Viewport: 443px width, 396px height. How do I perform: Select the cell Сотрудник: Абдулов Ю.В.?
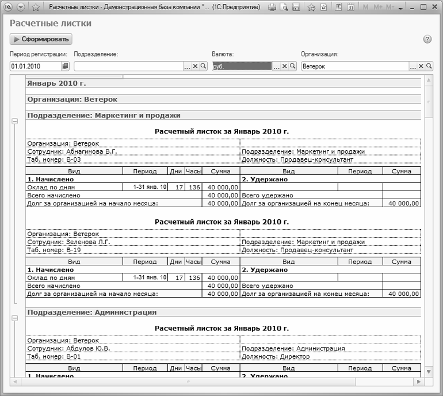133,348
